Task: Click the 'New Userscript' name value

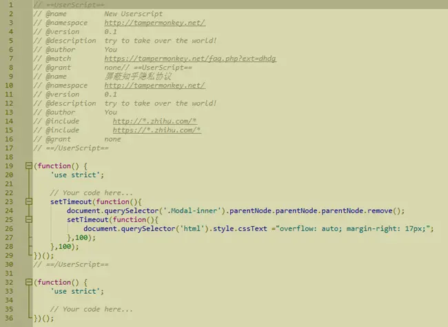Action: 134,14
